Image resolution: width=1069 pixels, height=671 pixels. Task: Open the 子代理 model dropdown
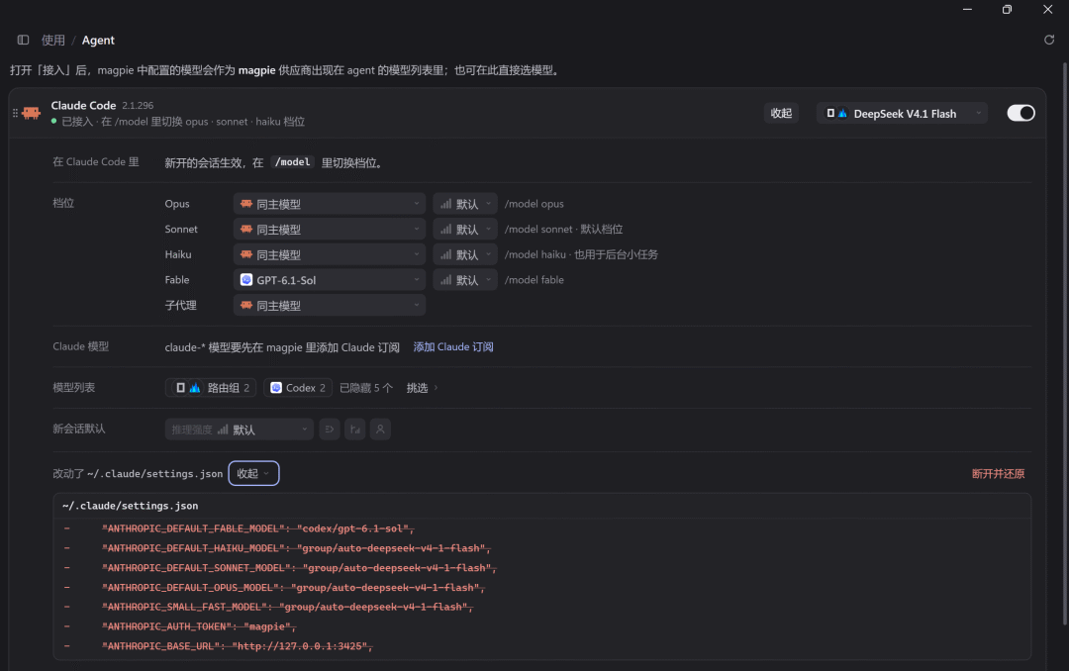coord(330,306)
